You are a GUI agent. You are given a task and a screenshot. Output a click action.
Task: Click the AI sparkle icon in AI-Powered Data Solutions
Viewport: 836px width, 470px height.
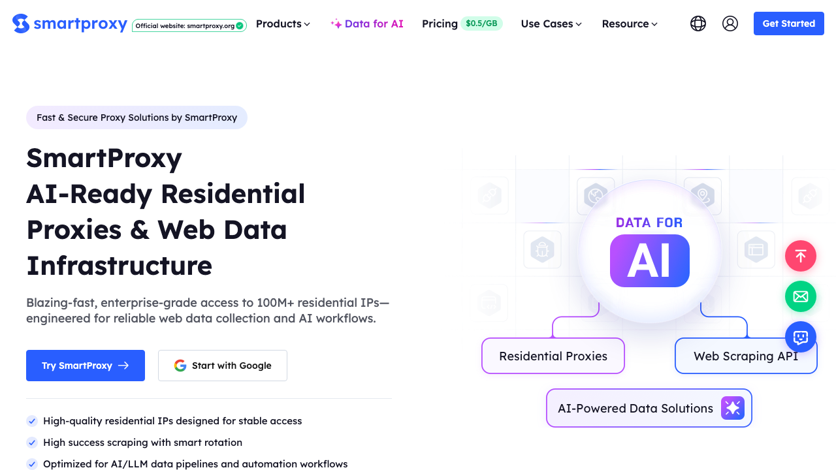(733, 408)
